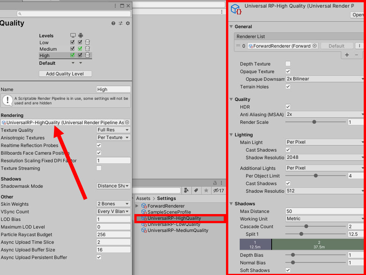Open the Search by Label tag icon
This screenshot has height=275, width=366.
[196, 190]
